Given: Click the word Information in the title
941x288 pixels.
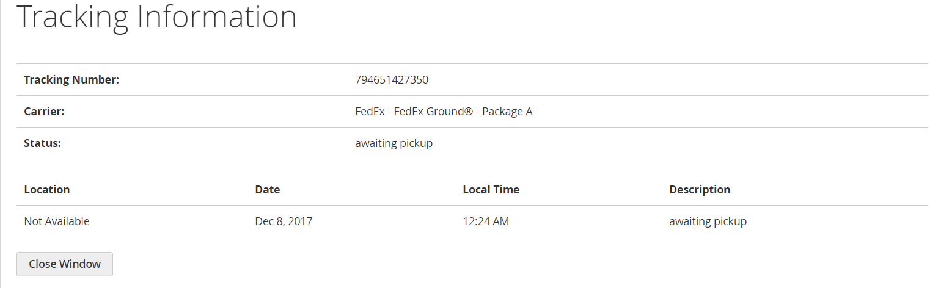Looking at the screenshot, I should point(217,16).
